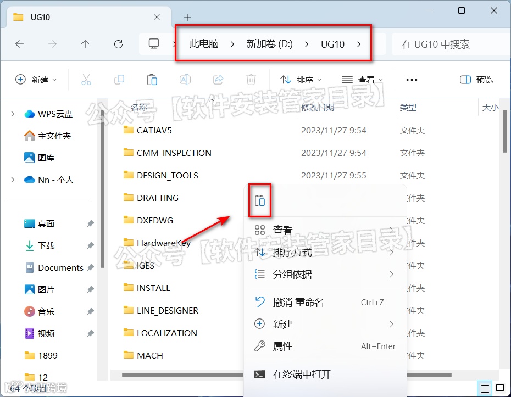Click the Cut scissors icon in toolbar

[86, 80]
